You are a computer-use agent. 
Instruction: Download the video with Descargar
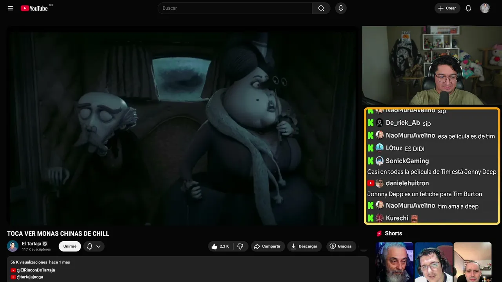(x=304, y=246)
